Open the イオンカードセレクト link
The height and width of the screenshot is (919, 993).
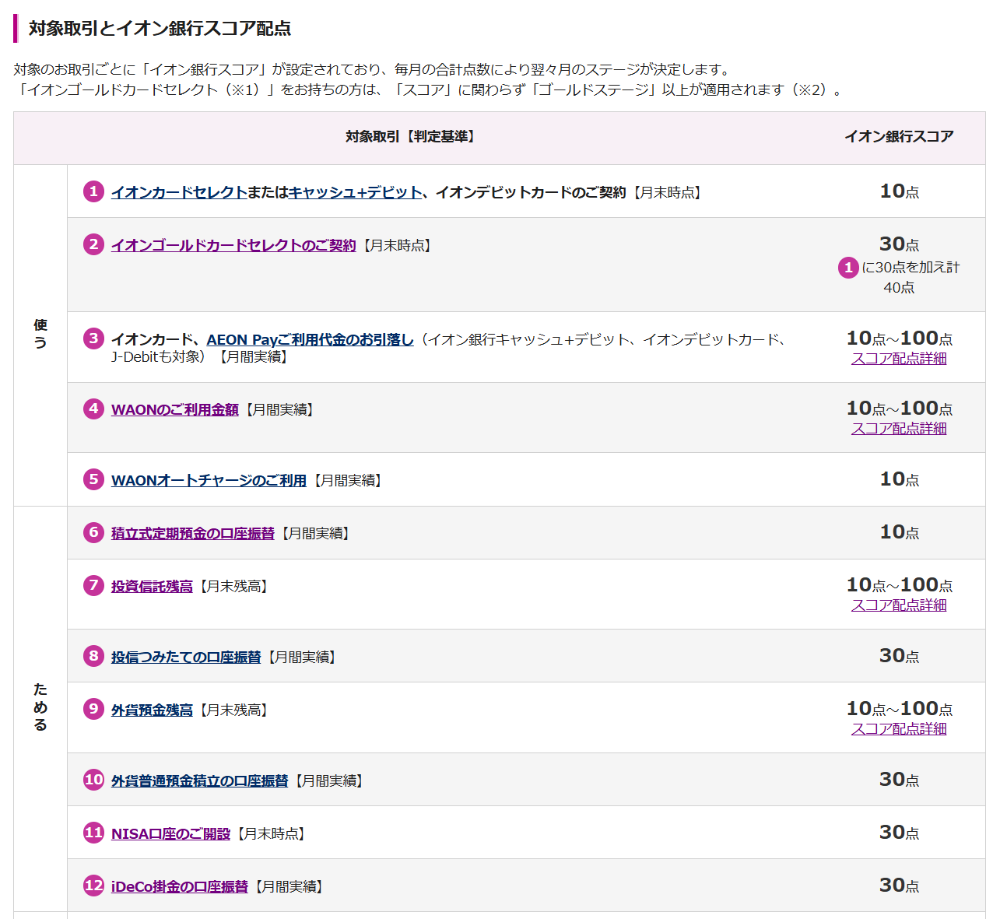(179, 192)
